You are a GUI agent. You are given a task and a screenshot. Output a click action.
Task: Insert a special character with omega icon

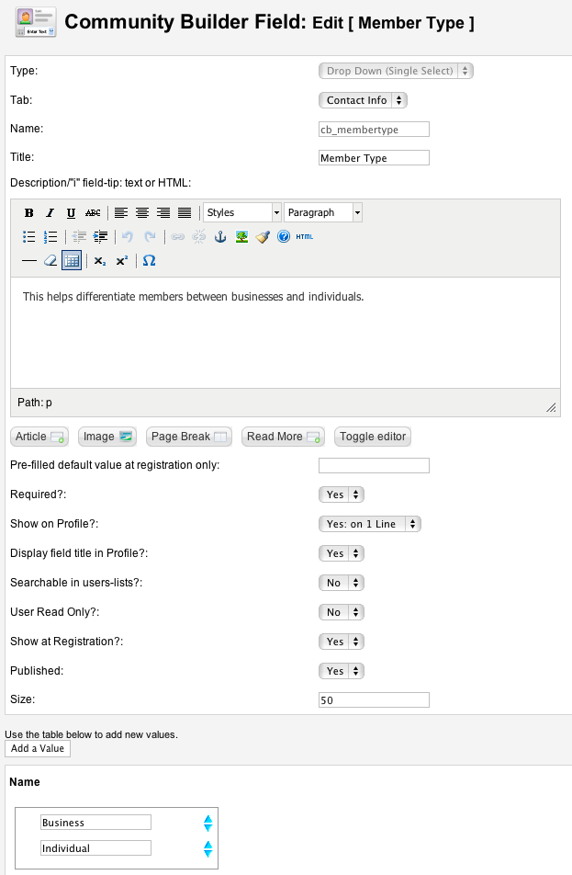pos(149,261)
